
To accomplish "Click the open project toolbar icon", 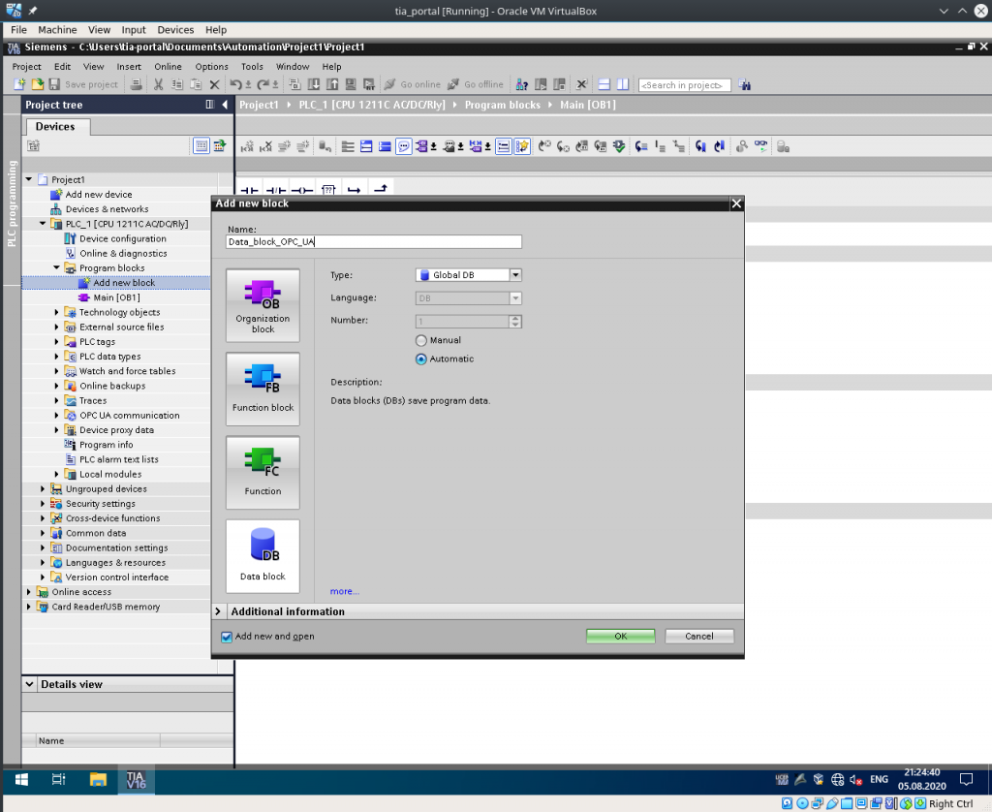I will tap(38, 84).
